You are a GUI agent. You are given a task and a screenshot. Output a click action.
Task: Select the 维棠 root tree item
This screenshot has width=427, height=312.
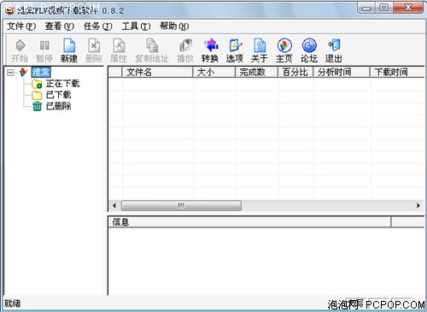pyautogui.click(x=41, y=73)
